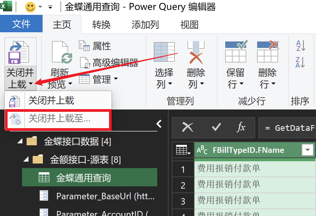The height and width of the screenshot is (216, 316).
Task: Click the 选择列 table columns icon
Action: tap(164, 52)
